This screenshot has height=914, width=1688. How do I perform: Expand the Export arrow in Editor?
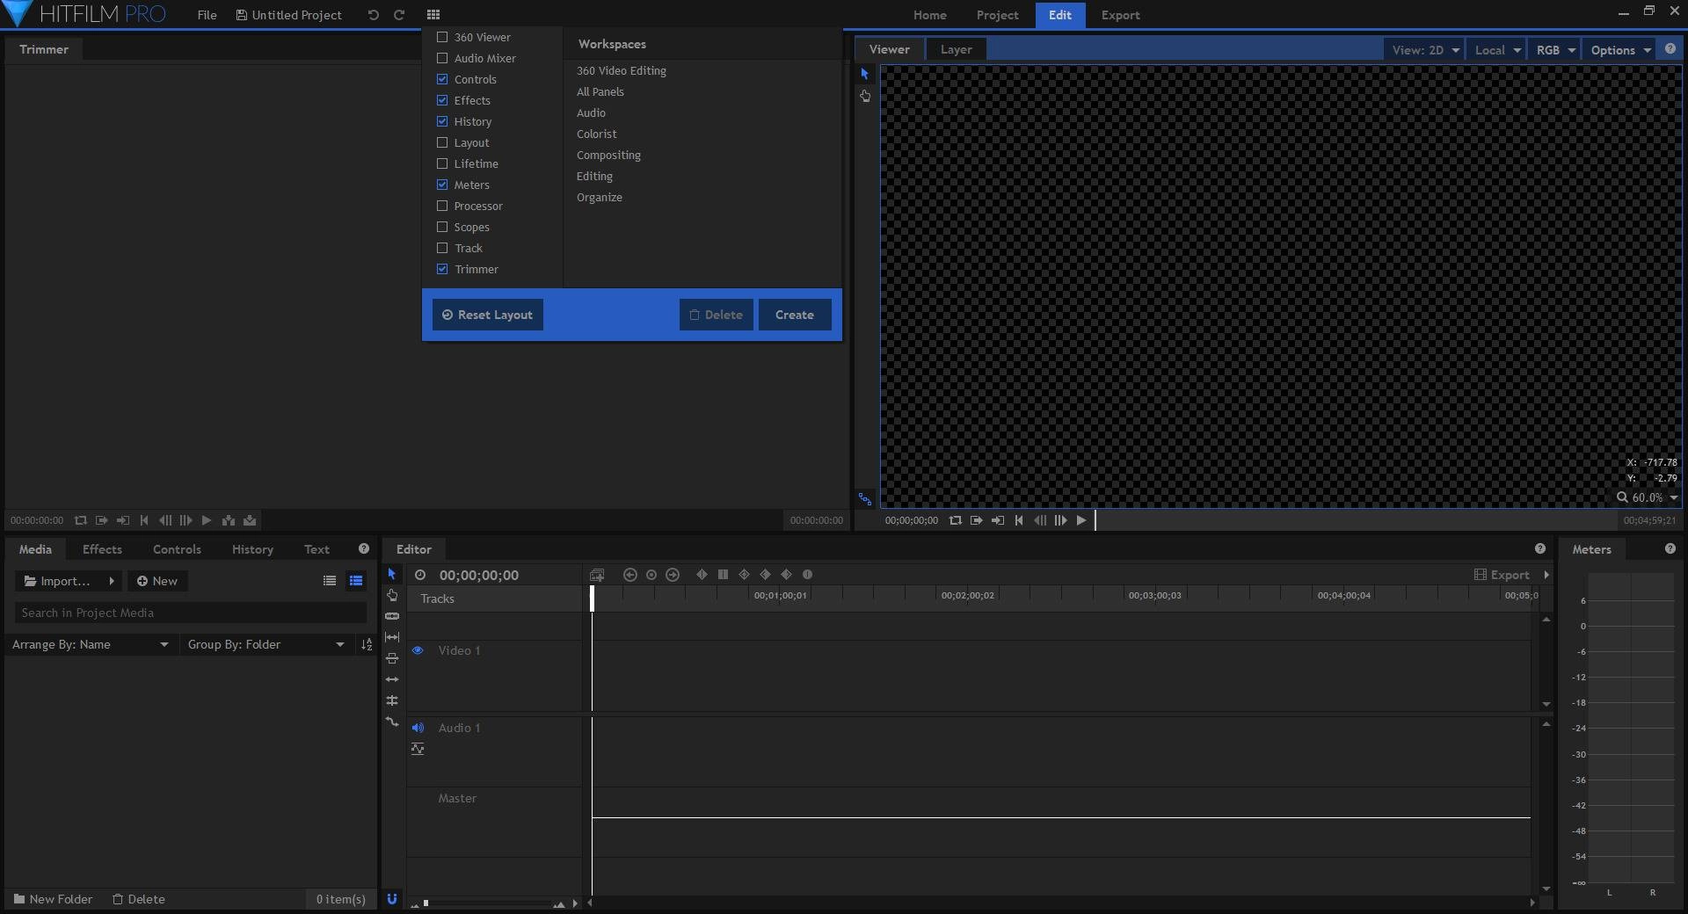pyautogui.click(x=1546, y=575)
